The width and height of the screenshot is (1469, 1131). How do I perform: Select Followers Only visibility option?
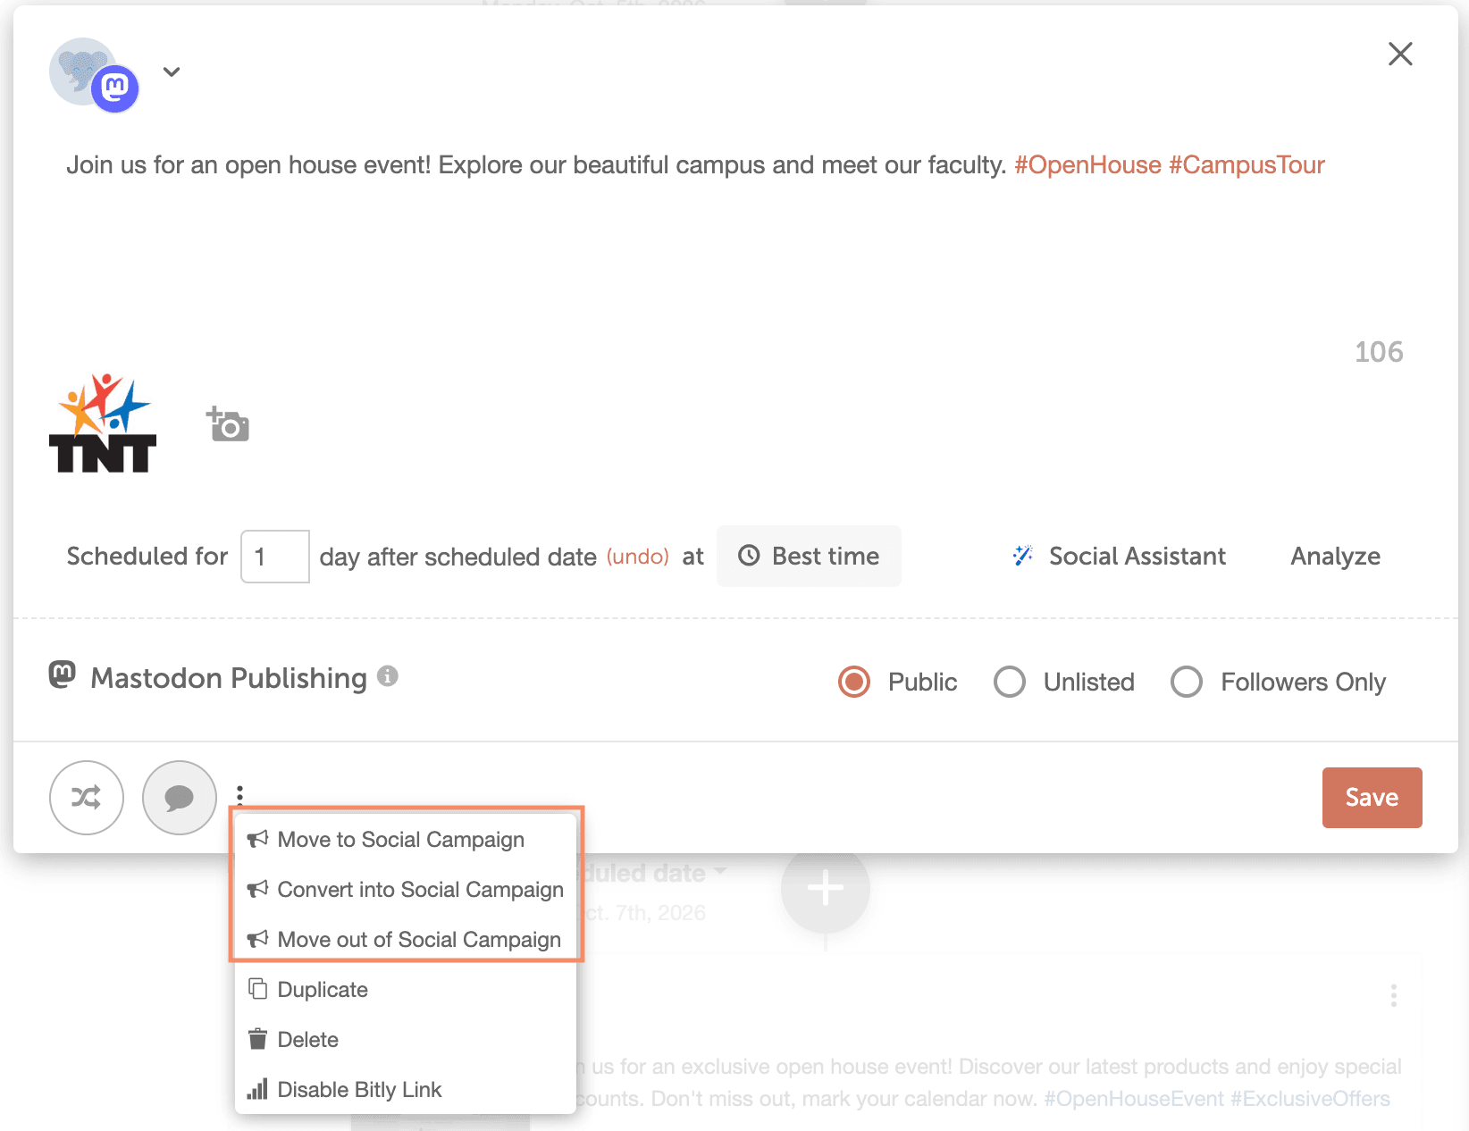[1187, 682]
